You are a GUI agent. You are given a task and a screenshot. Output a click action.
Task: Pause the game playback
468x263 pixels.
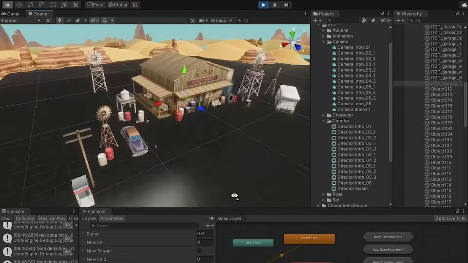(274, 5)
